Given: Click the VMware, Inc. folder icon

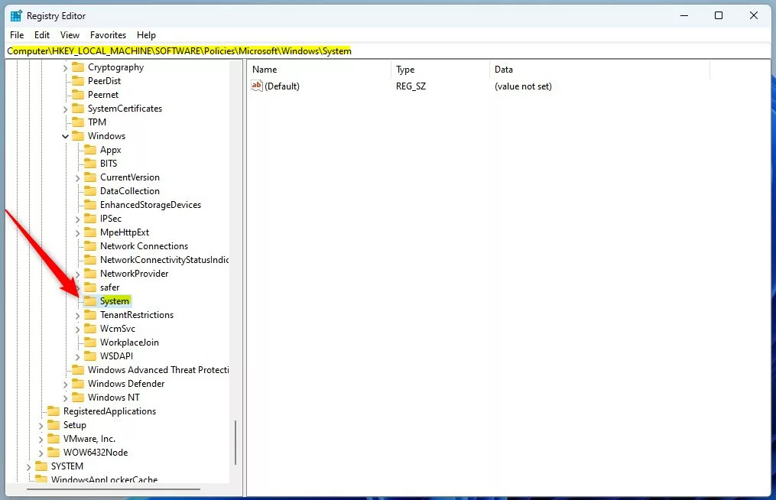Looking at the screenshot, I should pyautogui.click(x=54, y=439).
